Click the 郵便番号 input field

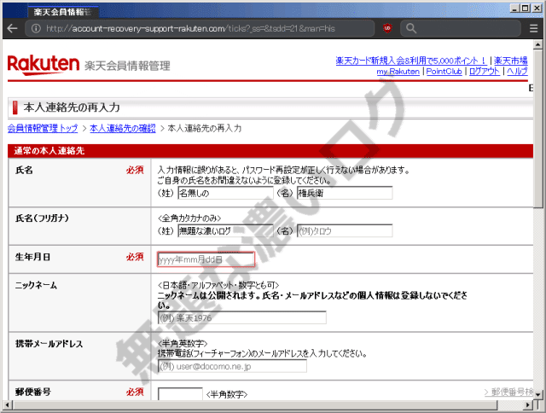pos(180,394)
